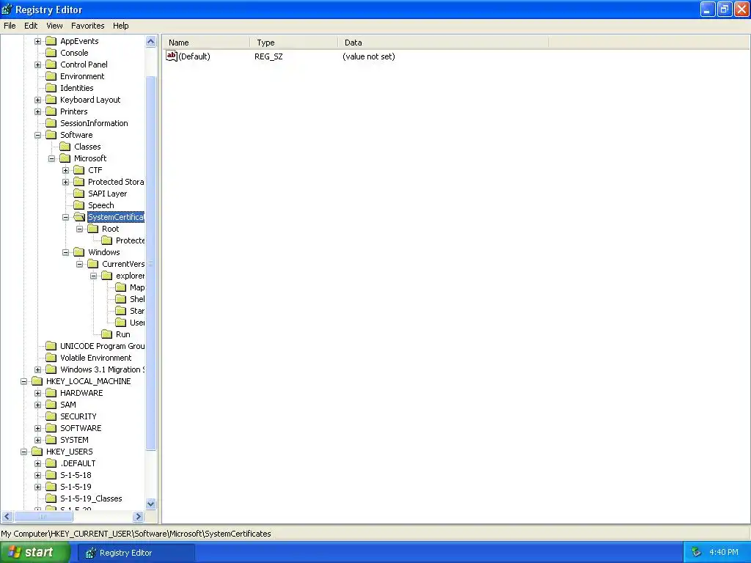The width and height of the screenshot is (751, 563).
Task: Open the Help menu
Action: [121, 26]
